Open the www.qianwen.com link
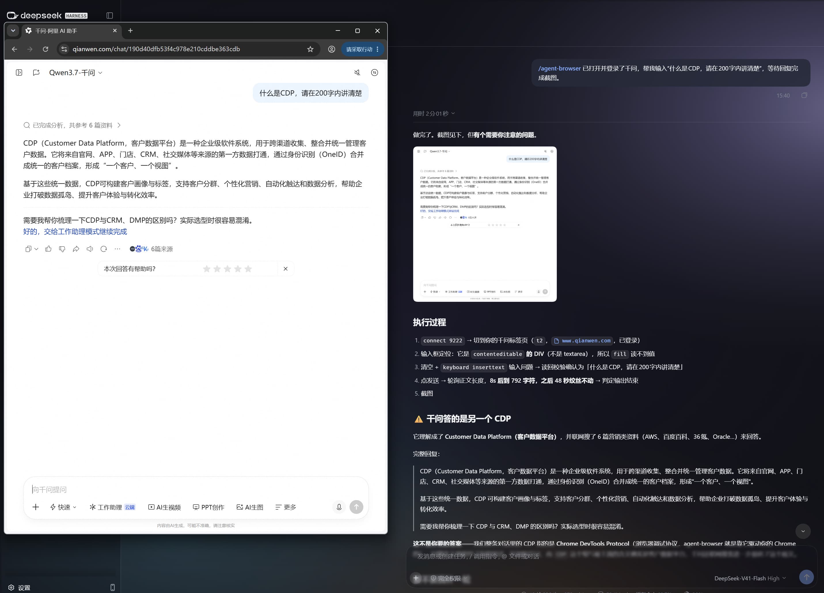The width and height of the screenshot is (824, 593). 582,341
